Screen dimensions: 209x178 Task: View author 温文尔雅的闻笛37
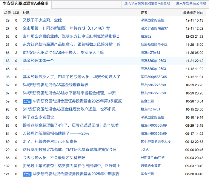point(154,28)
